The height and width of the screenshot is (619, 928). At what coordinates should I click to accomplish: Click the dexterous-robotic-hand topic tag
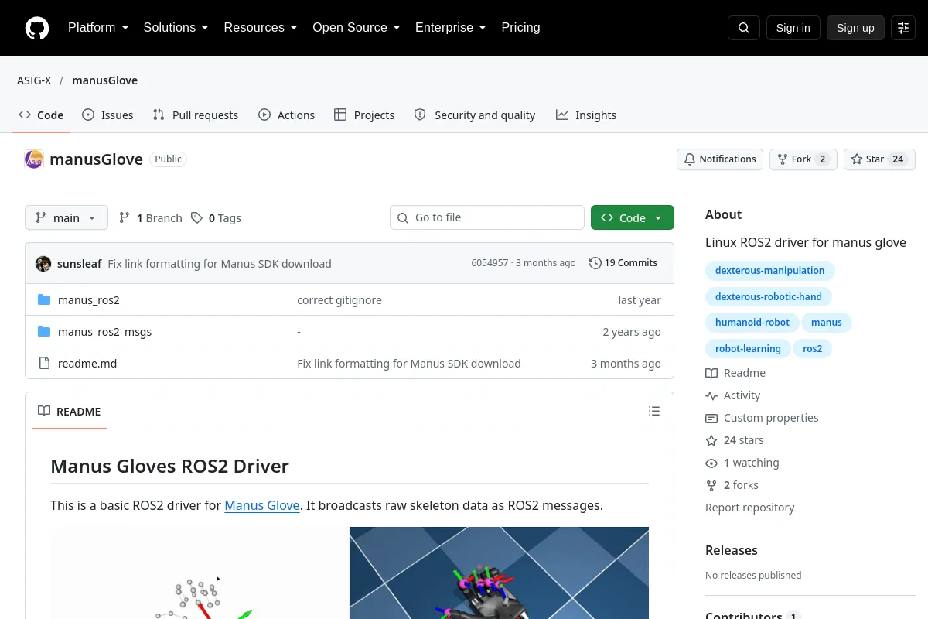click(x=769, y=296)
